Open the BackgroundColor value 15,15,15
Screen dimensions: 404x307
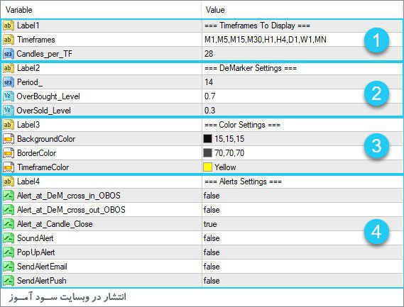(x=229, y=139)
